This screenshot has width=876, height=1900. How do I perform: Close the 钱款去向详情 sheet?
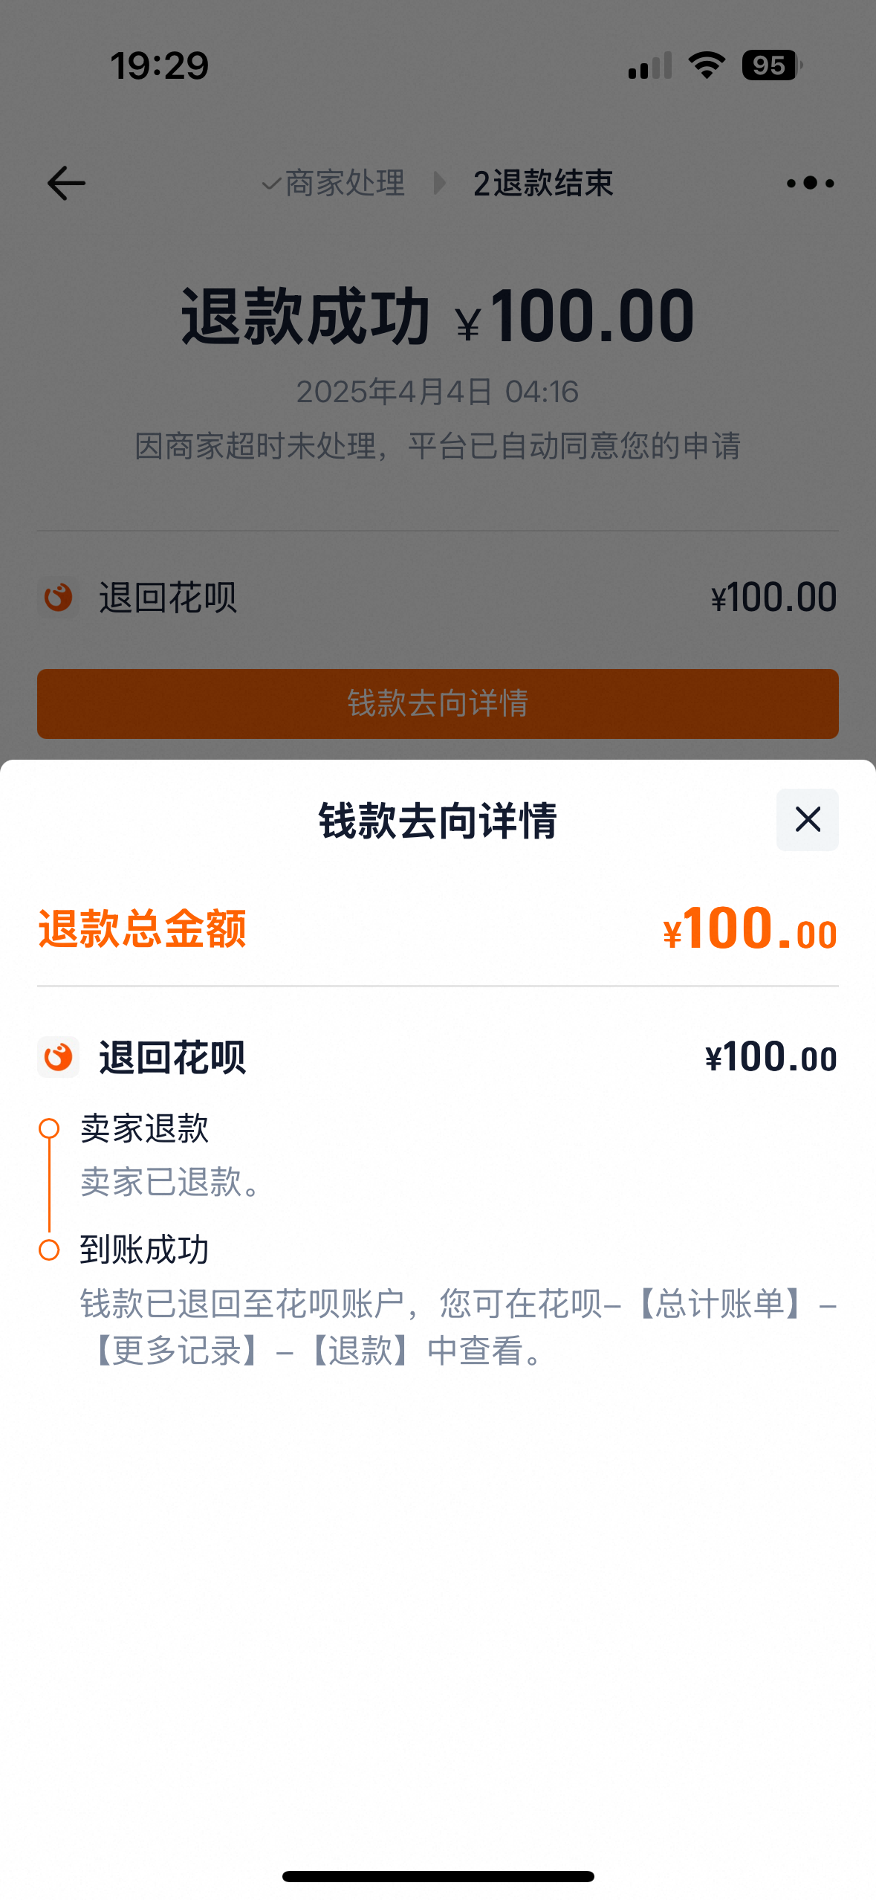[807, 819]
